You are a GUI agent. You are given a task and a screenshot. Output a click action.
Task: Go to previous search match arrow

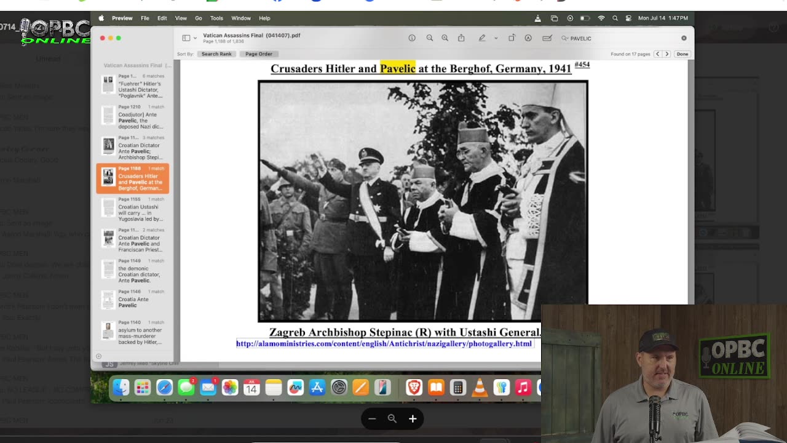tap(657, 54)
